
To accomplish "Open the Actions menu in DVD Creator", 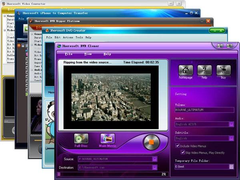I will coord(68,37).
